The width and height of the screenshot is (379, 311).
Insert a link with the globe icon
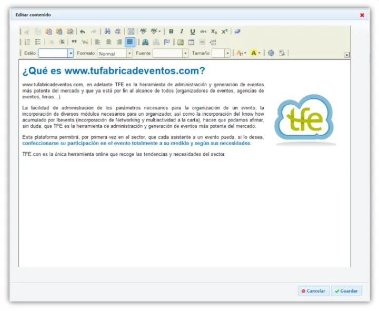(x=145, y=42)
